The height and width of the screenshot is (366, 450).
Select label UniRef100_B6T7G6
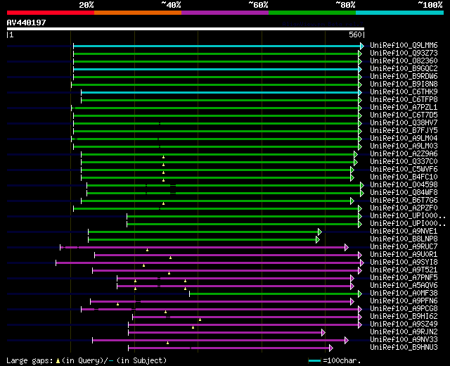(404, 200)
